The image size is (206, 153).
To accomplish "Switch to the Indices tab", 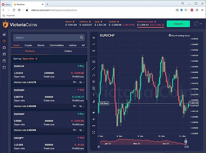I will coord(72,45).
